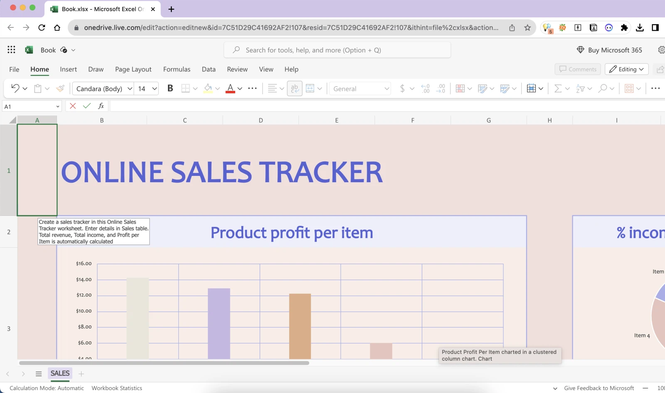The height and width of the screenshot is (393, 665).
Task: Click the Add-ins icon in ribbon
Action: 629,88
